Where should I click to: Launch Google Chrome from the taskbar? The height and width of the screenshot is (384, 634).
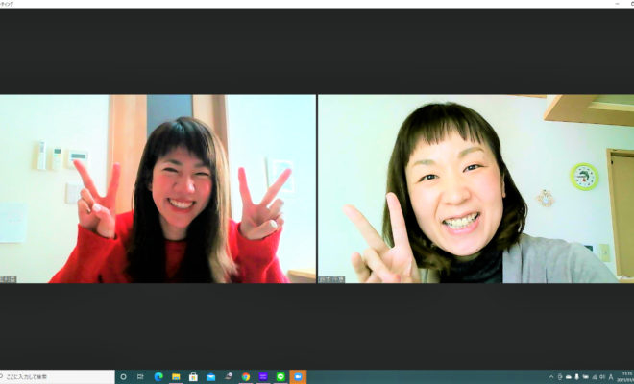tap(246, 377)
